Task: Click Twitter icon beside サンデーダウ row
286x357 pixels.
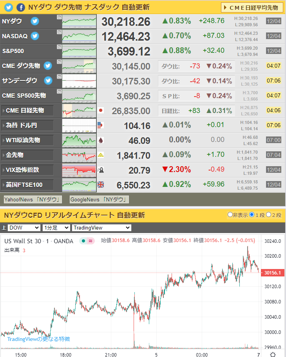Action: (x=48, y=81)
